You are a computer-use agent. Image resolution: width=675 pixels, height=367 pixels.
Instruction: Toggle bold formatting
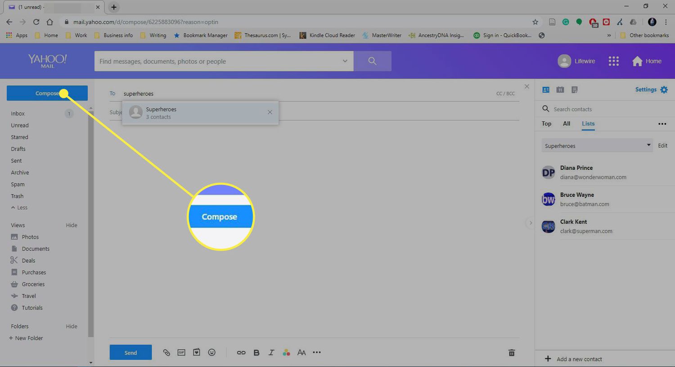click(256, 352)
